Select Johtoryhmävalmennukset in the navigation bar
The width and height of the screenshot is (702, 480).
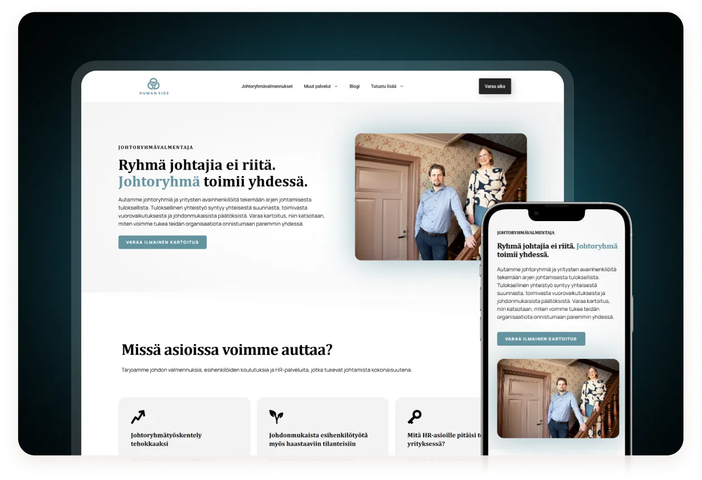click(267, 86)
